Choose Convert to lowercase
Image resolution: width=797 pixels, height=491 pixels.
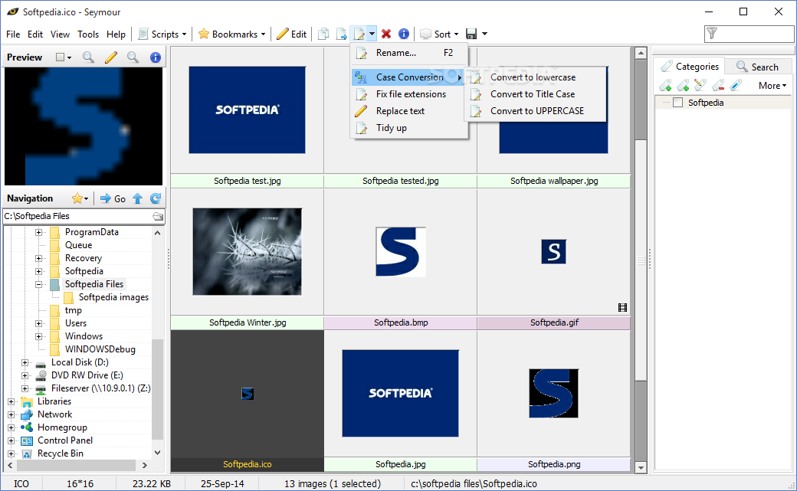536,77
